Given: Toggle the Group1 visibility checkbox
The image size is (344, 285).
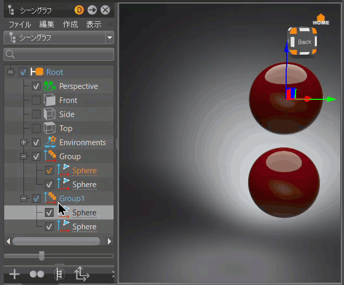Looking at the screenshot, I should pyautogui.click(x=36, y=198).
